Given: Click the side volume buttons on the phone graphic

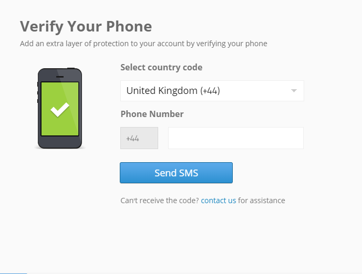Looking at the screenshot, I should pyautogui.click(x=38, y=92).
